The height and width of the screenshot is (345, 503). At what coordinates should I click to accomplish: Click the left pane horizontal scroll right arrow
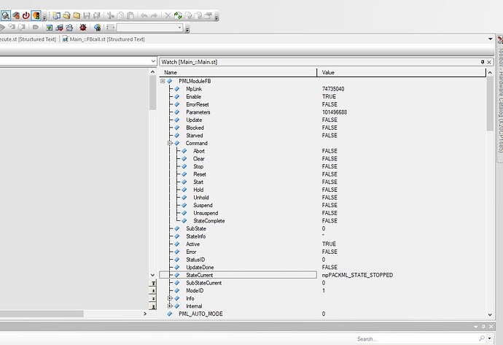(x=145, y=314)
